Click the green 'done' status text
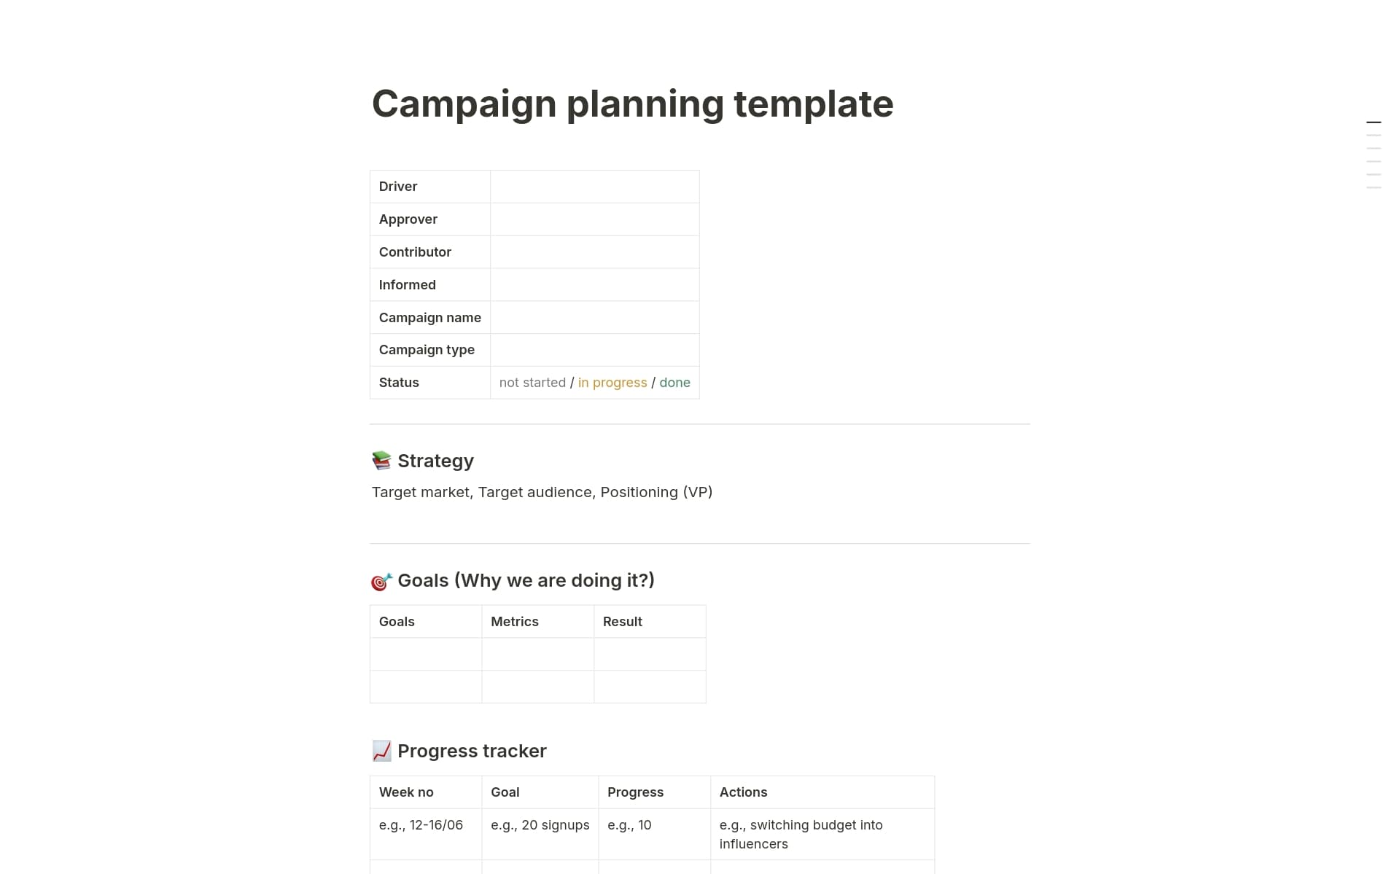This screenshot has height=874, width=1400. tap(674, 383)
